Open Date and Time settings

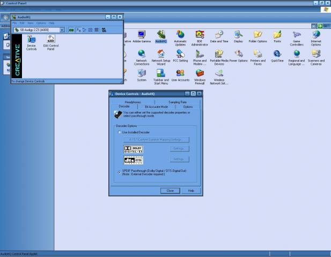tap(219, 37)
